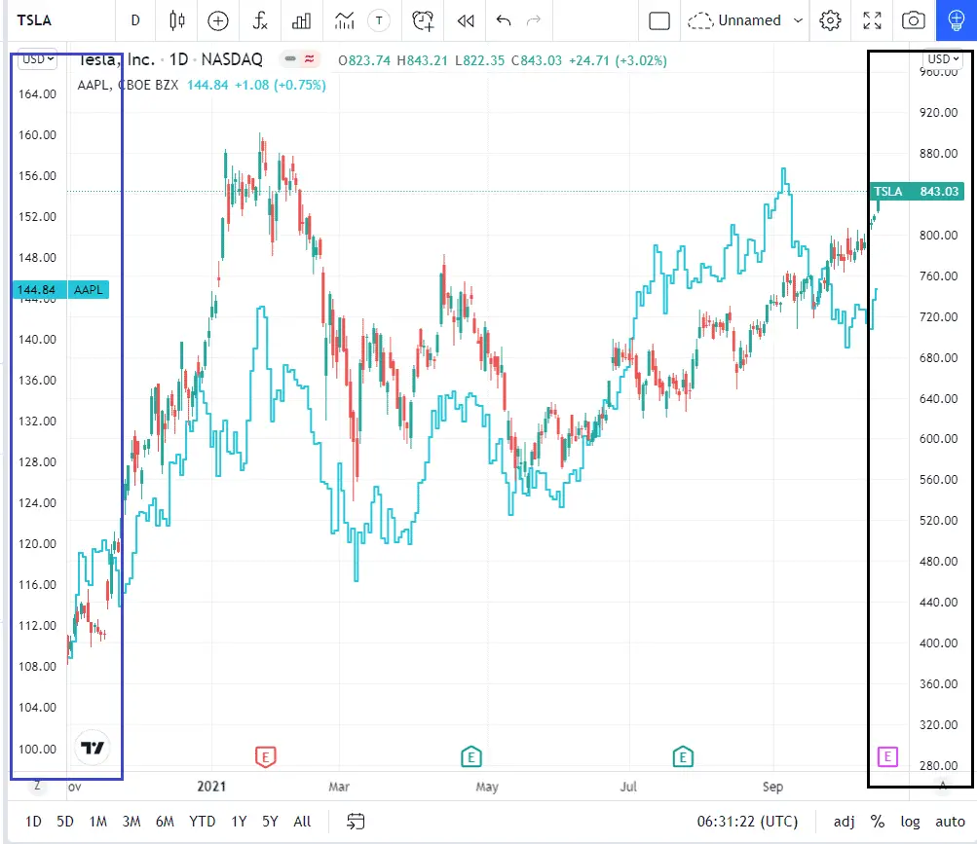Click the grey pill icon beside NASDAQ

289,59
